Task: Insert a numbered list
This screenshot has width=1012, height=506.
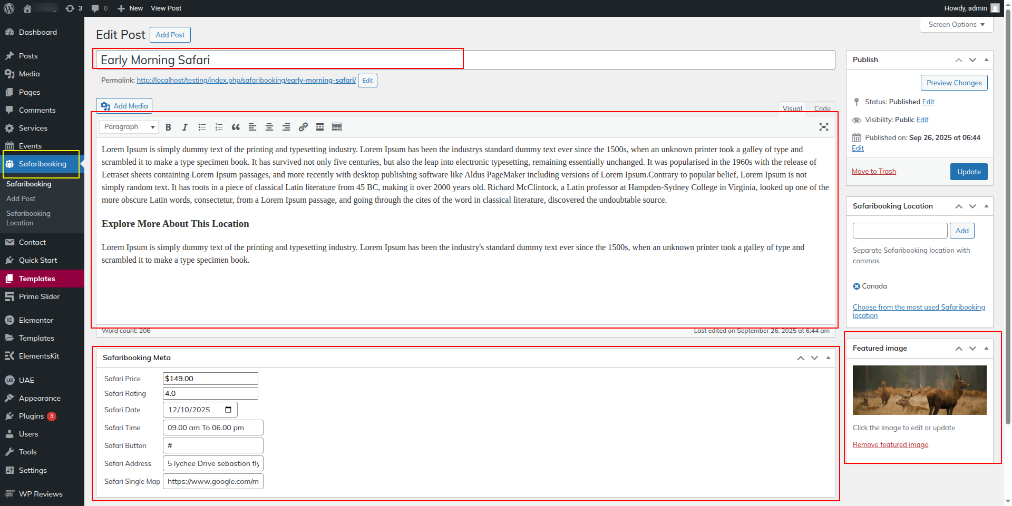Action: pyautogui.click(x=219, y=127)
